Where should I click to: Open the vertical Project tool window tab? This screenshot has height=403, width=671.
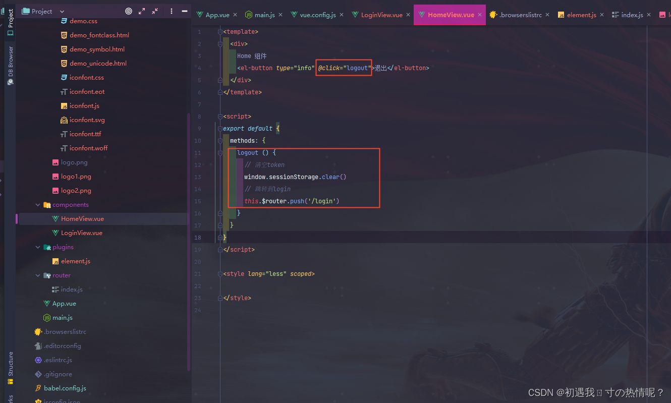pyautogui.click(x=10, y=22)
